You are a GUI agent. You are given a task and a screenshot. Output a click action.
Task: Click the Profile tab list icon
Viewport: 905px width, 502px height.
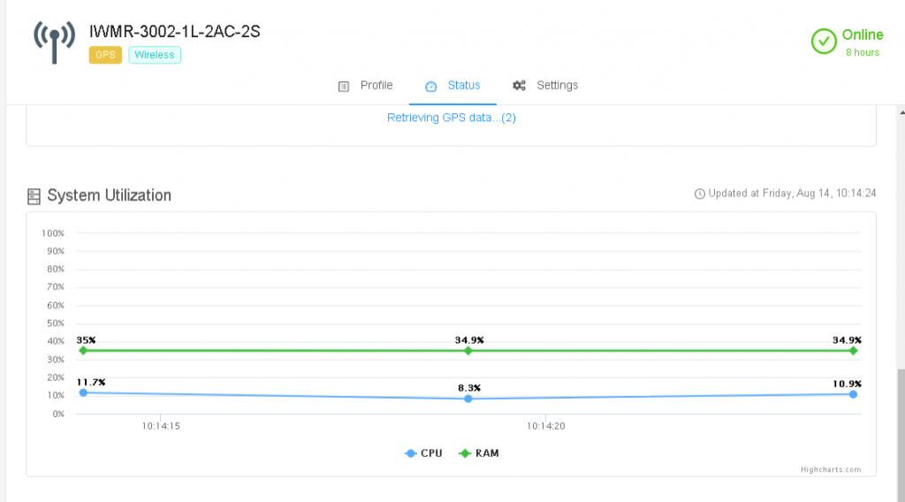(x=344, y=87)
